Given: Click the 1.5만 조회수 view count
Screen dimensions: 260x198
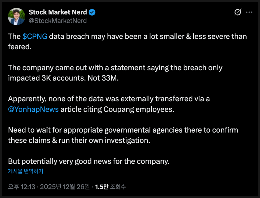Looking at the screenshot, I should pos(110,186).
